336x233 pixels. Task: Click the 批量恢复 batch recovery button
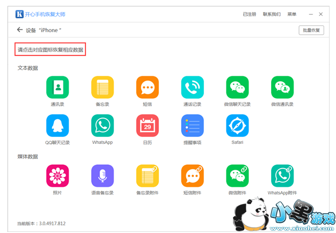point(311,30)
